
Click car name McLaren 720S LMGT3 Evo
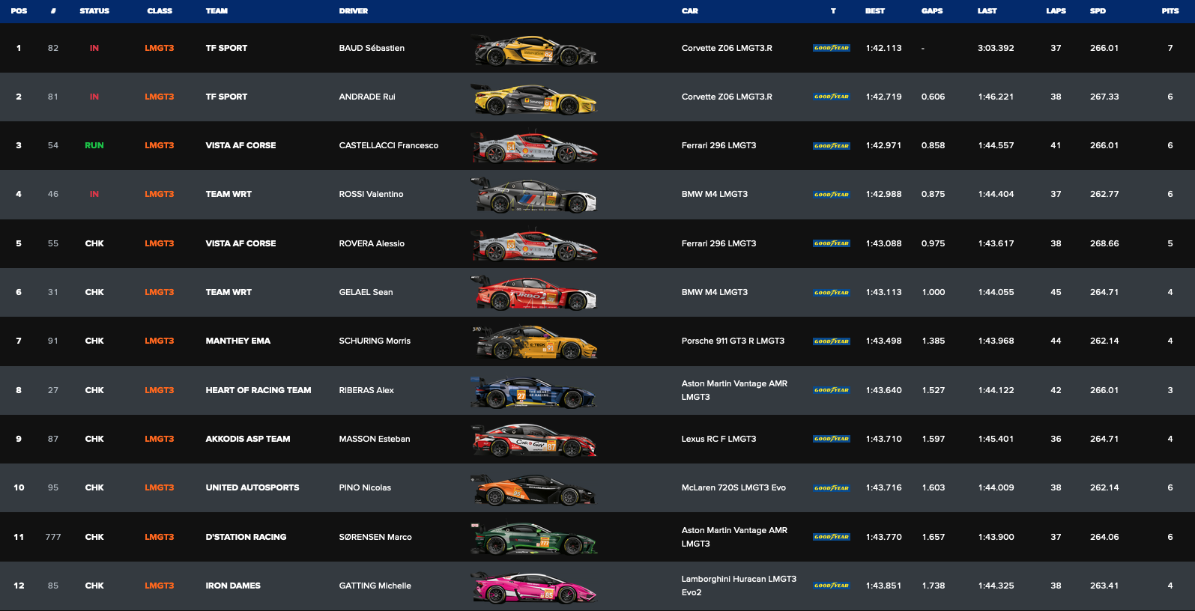(733, 487)
